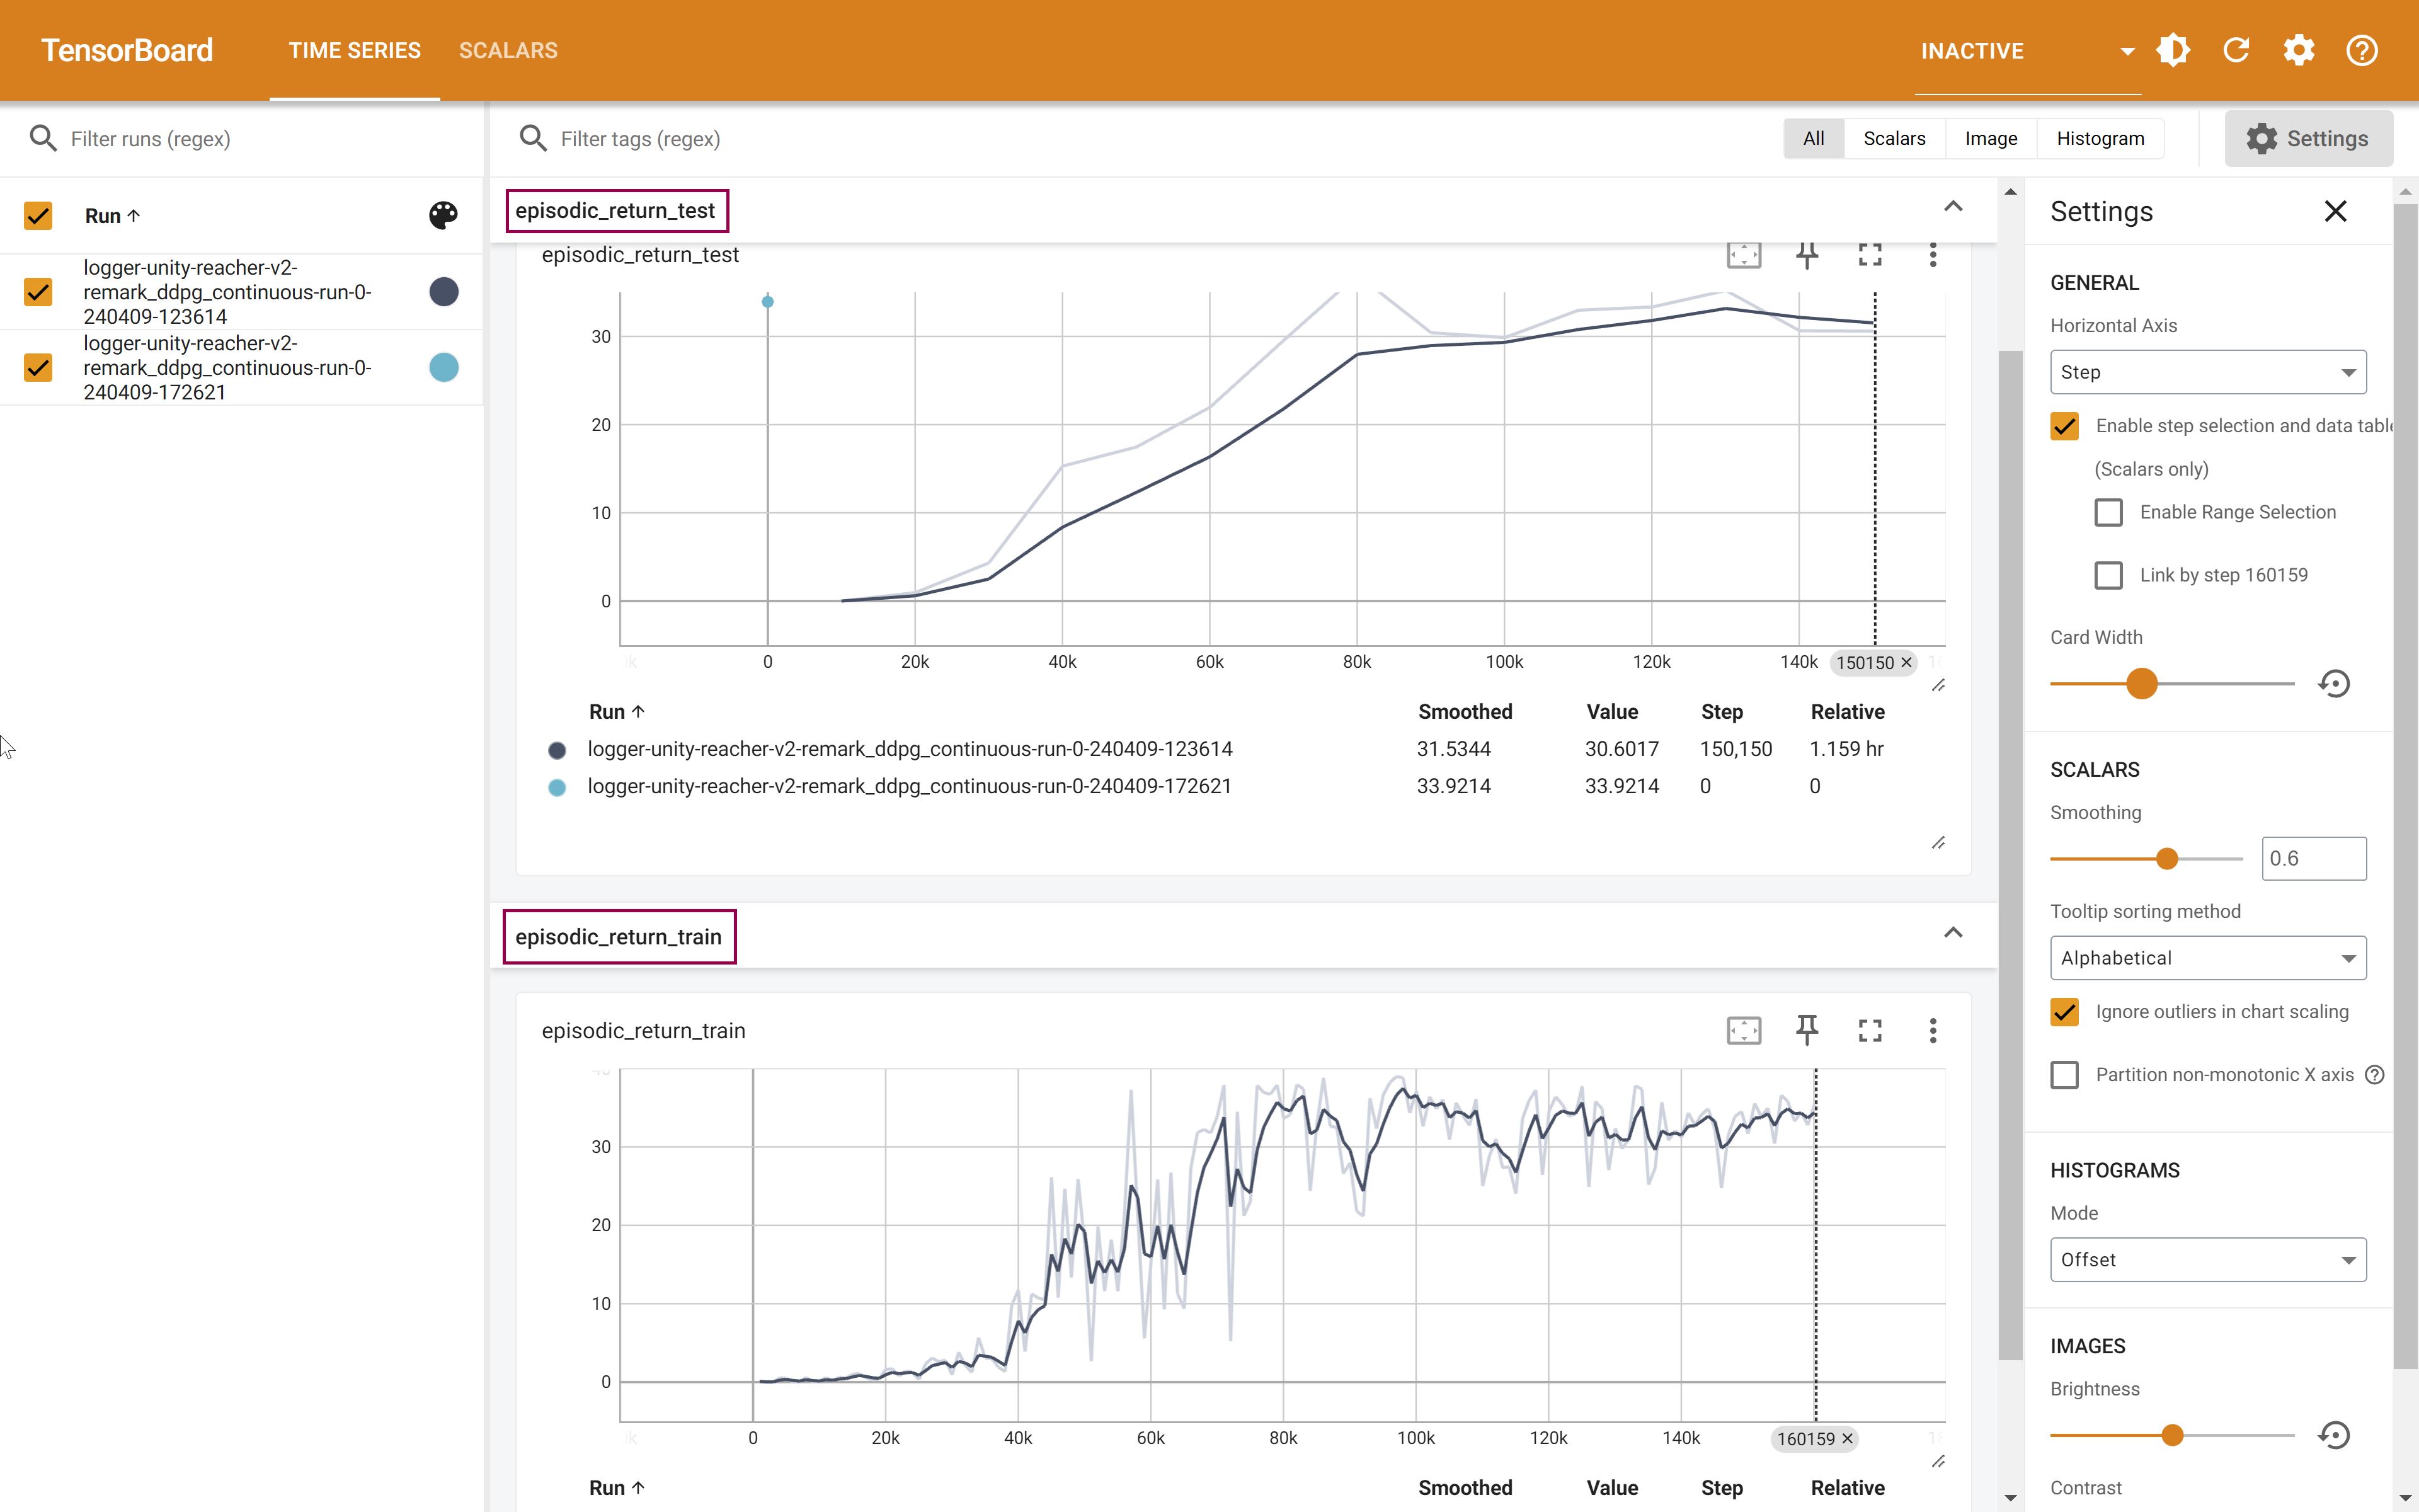Uncheck the run ending in 240409-123614
The width and height of the screenshot is (2419, 1512).
pyautogui.click(x=38, y=292)
